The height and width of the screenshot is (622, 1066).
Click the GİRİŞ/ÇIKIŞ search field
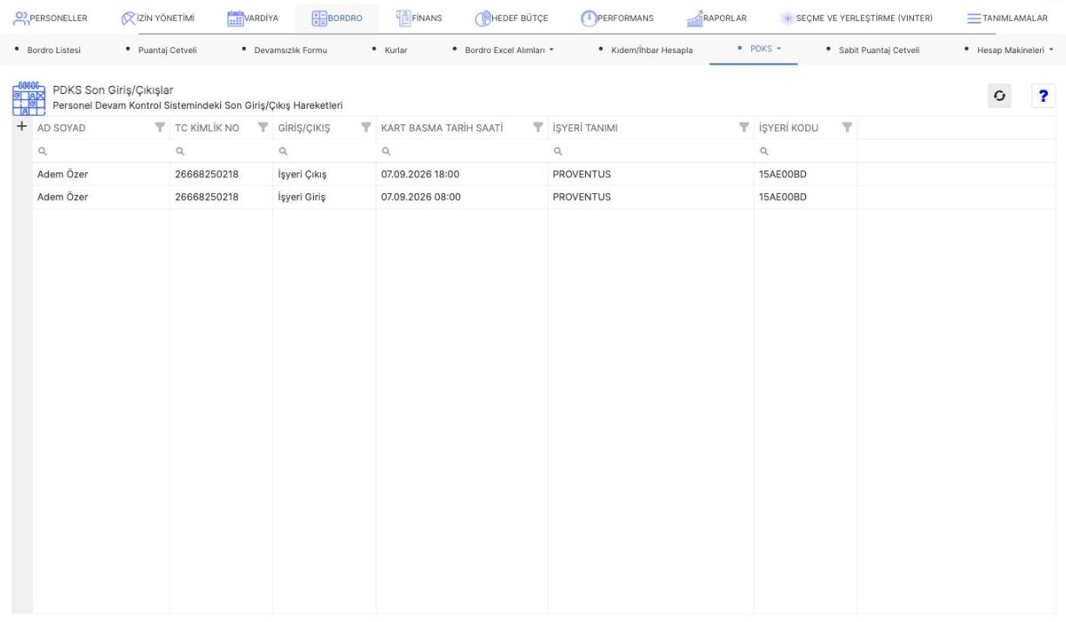click(x=324, y=150)
